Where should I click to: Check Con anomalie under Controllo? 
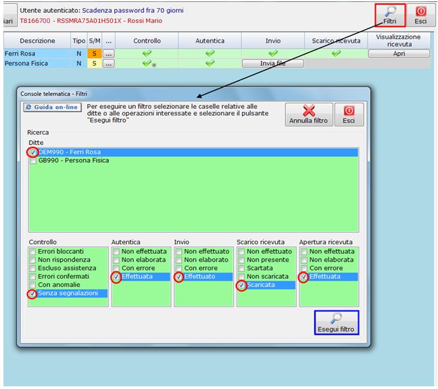pyautogui.click(x=32, y=285)
